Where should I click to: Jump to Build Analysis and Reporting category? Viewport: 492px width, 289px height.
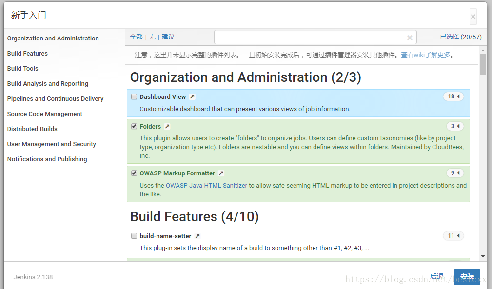coord(48,84)
